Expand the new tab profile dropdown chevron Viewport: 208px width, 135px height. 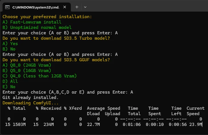tap(85, 7)
